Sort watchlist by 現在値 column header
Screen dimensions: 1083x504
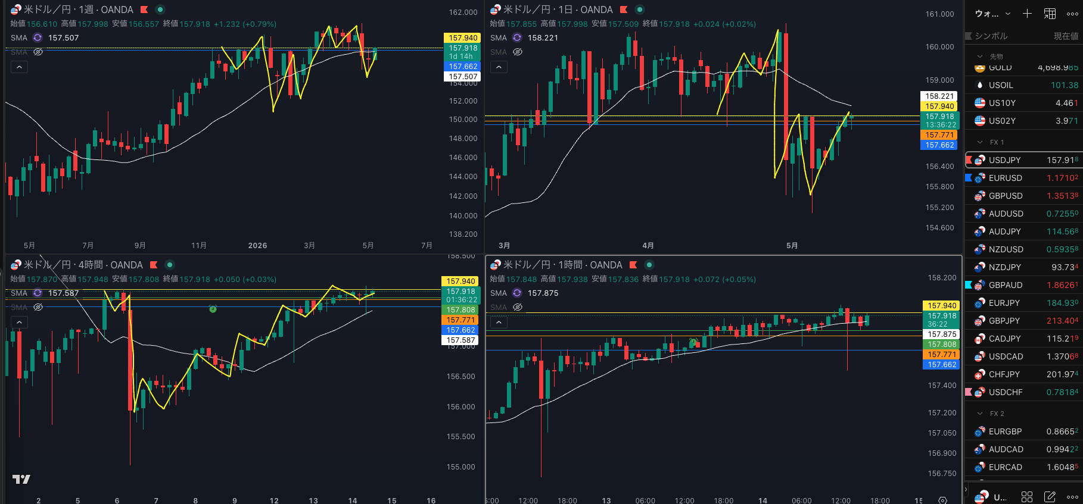point(1066,36)
